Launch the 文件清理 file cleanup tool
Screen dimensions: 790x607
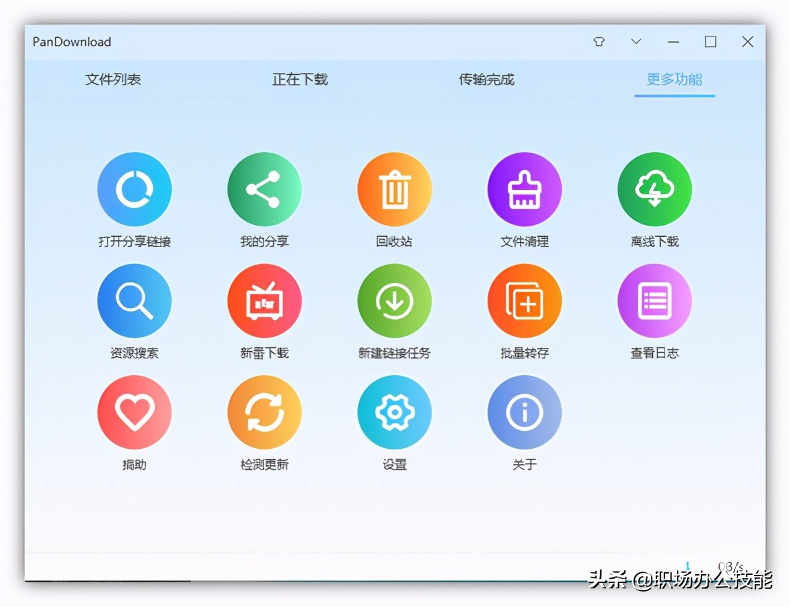coord(524,189)
